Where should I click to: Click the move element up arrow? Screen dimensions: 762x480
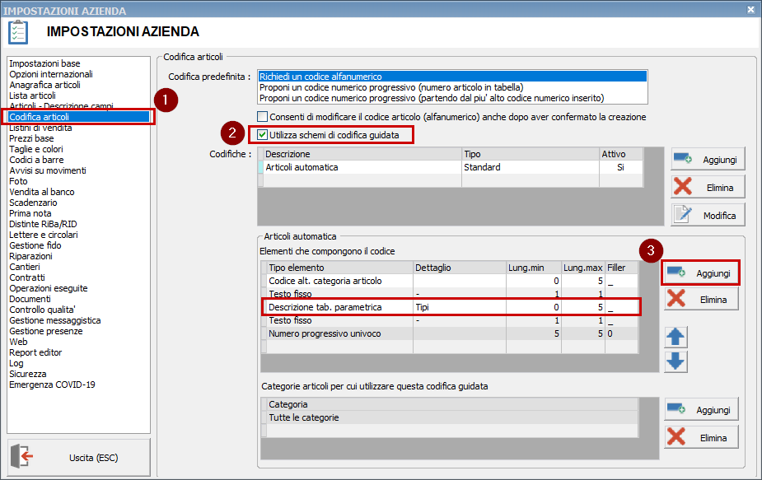(x=676, y=337)
